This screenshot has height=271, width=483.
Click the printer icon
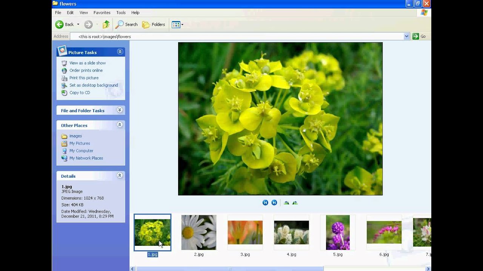pos(64,78)
